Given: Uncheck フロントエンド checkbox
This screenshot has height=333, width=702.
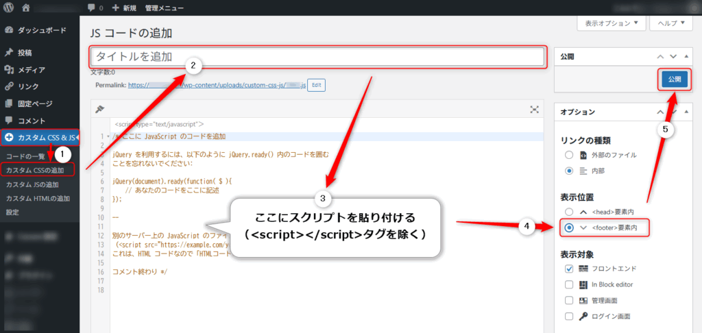Looking at the screenshot, I should tap(569, 269).
